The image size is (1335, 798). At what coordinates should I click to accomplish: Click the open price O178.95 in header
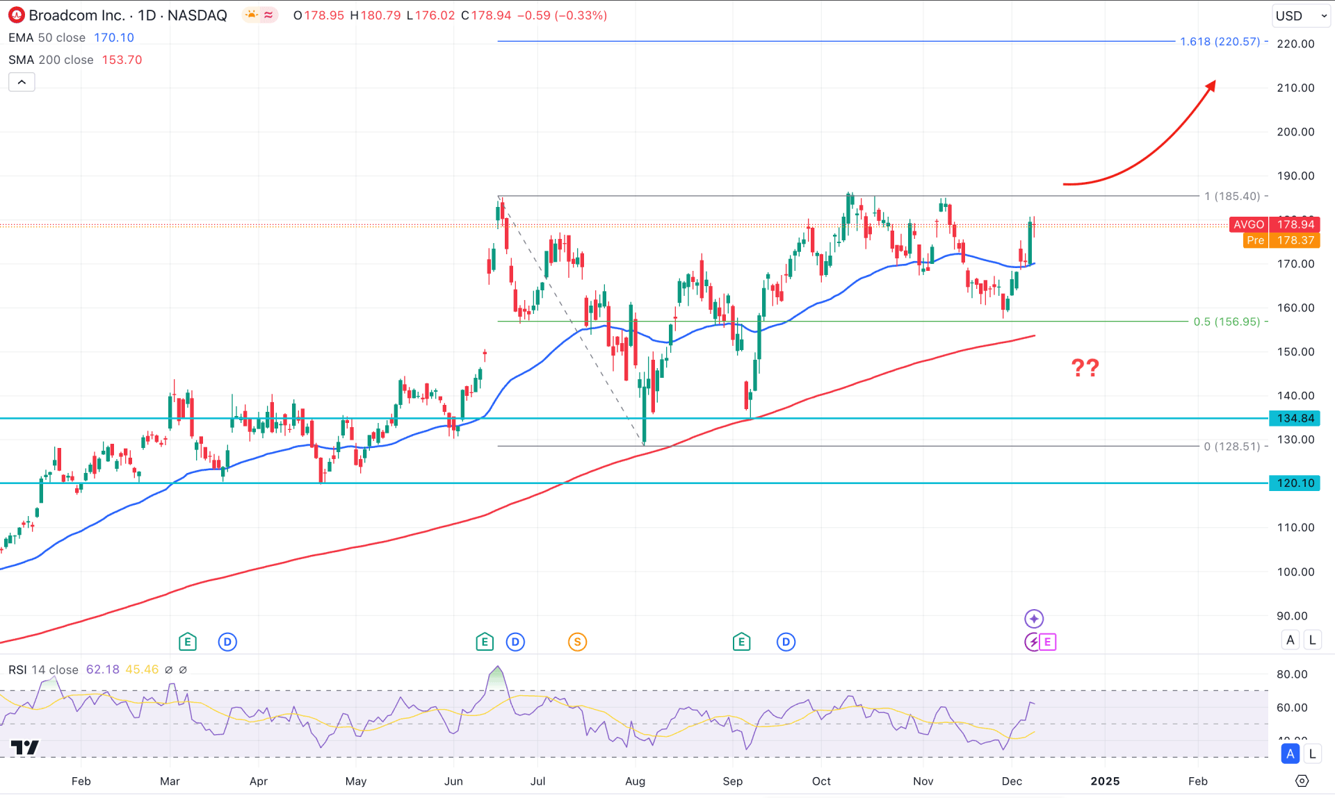[x=318, y=15]
